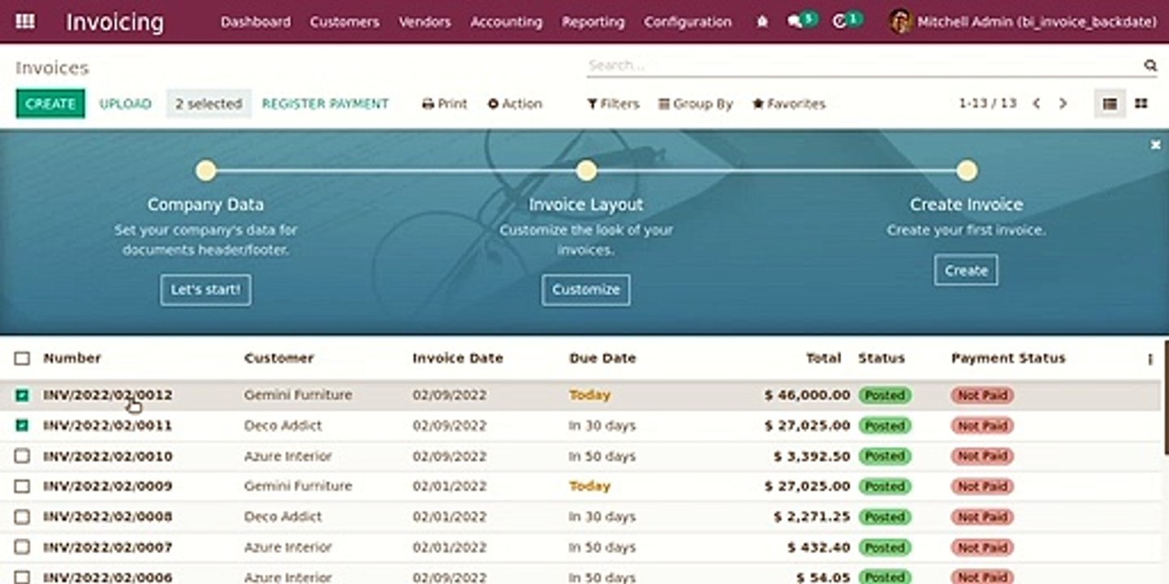Click Mitchell Admin avatar picture
Screen dimensions: 1169x584
[x=899, y=22]
